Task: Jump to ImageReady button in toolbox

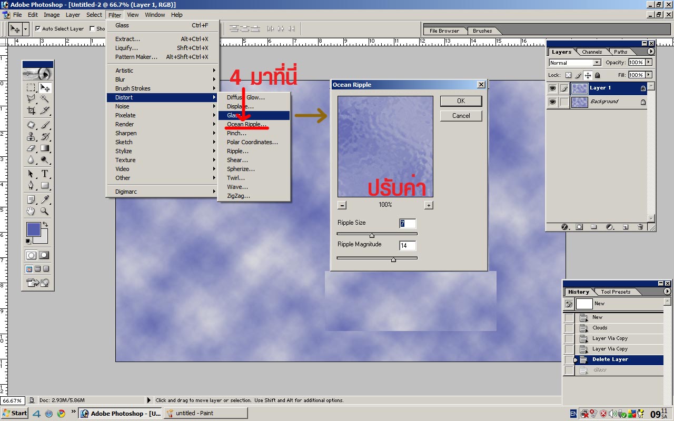Action: tap(38, 283)
